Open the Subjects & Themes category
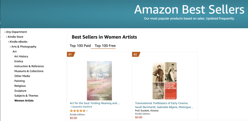The width and height of the screenshot is (248, 121). coord(26,96)
